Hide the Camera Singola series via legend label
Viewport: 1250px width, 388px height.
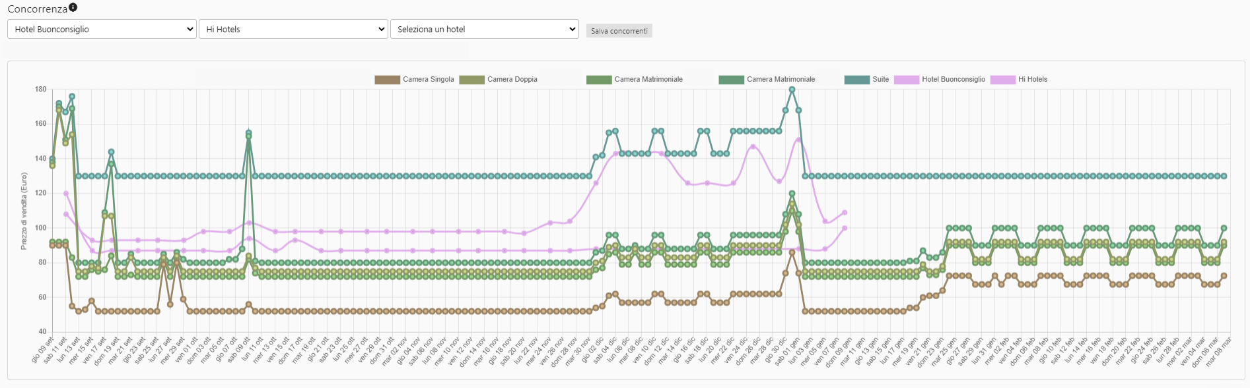coord(429,80)
